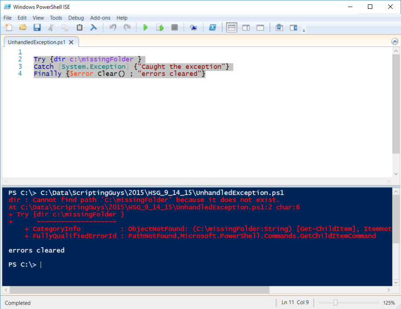
Task: Close the UnhandledException.ps1 tab
Action: coord(71,42)
